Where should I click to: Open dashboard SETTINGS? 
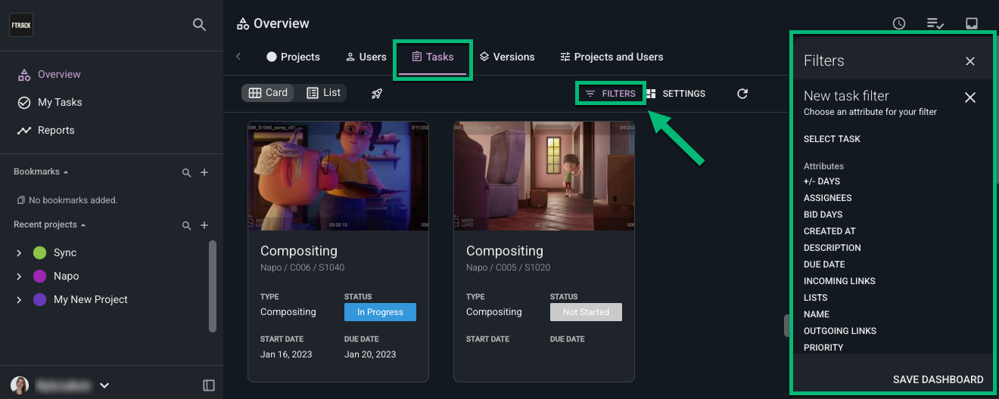click(x=676, y=94)
